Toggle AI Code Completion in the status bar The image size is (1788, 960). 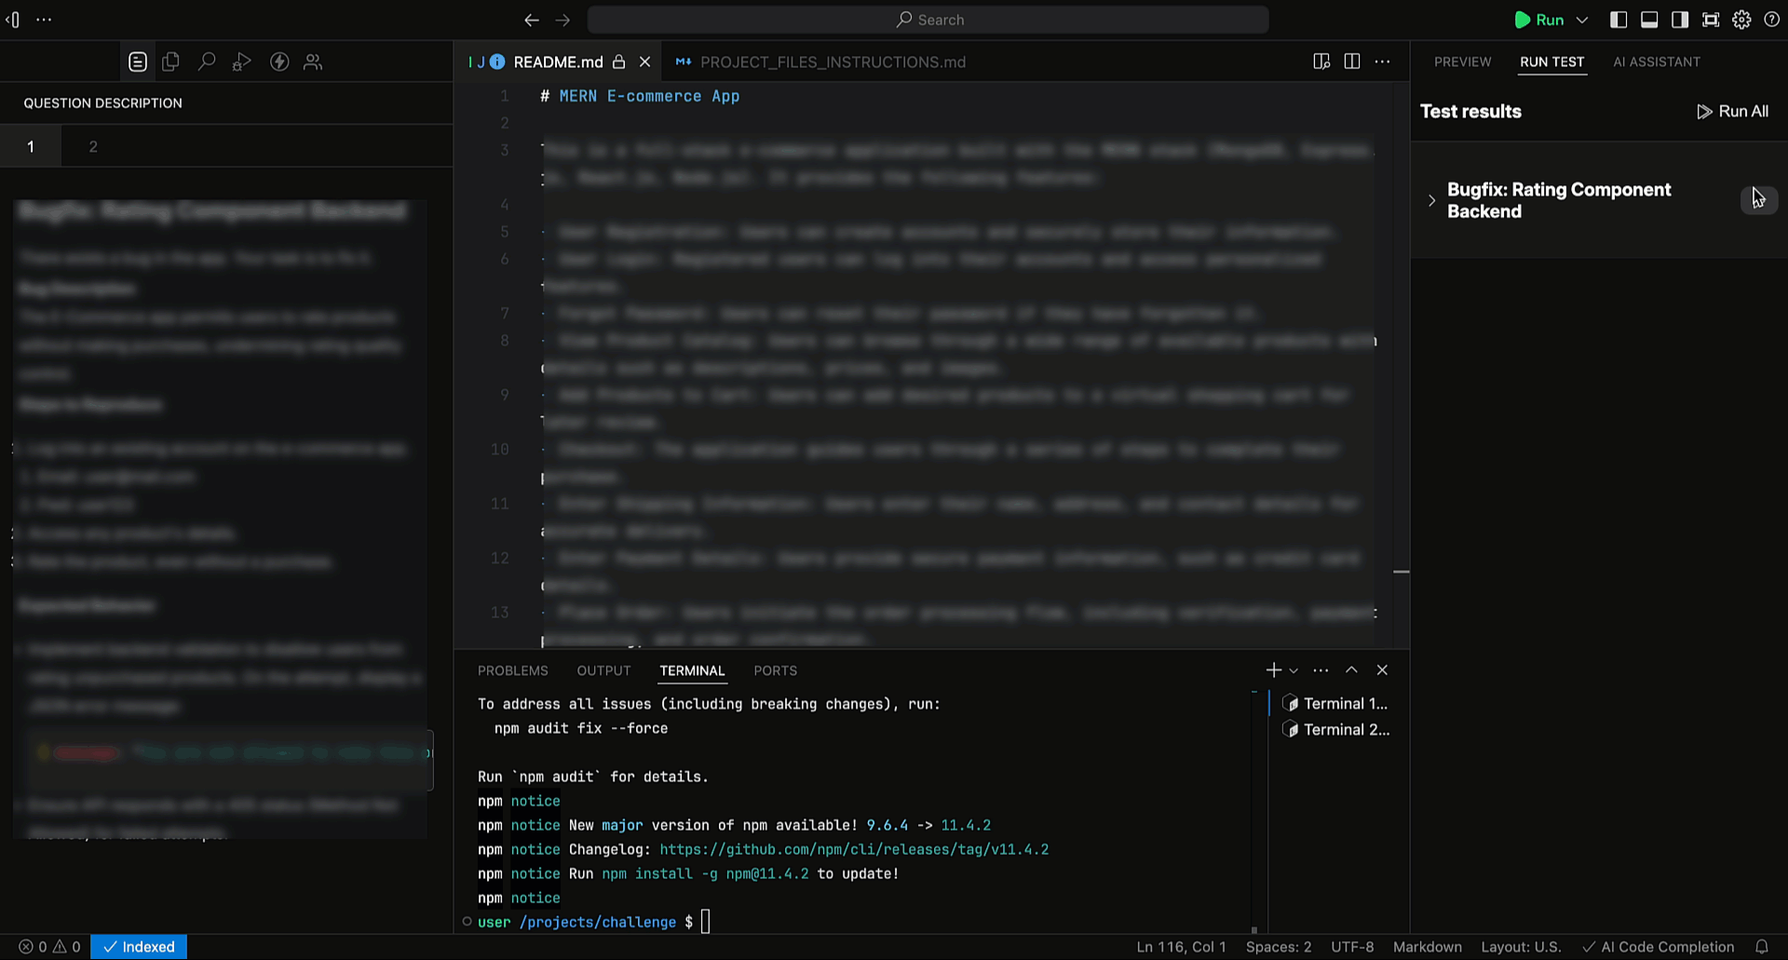point(1659,946)
